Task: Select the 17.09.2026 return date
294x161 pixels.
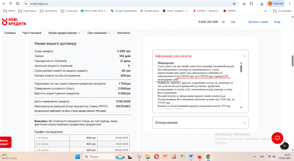Action: 123,102
